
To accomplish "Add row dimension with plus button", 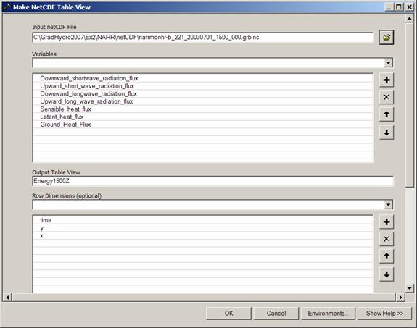I will click(x=387, y=222).
